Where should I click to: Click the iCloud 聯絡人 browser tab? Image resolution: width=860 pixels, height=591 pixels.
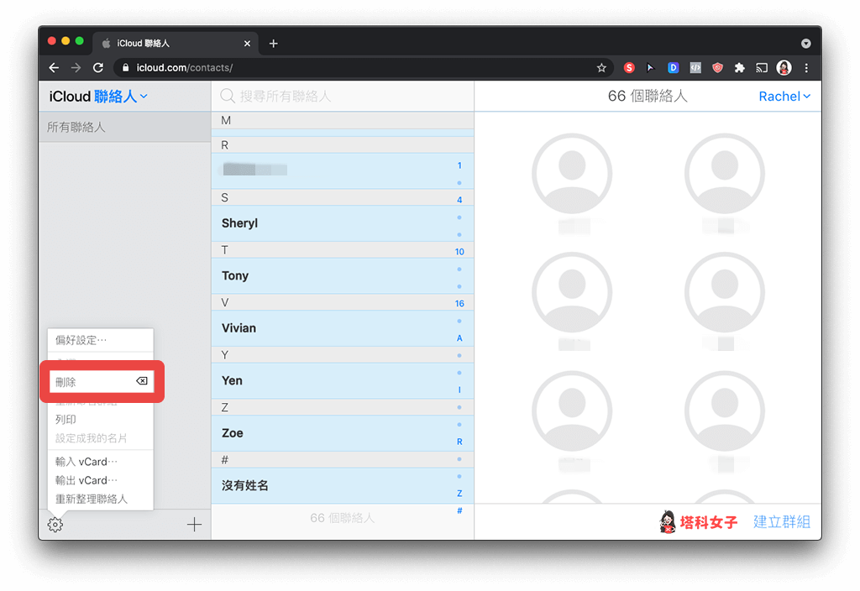tap(176, 44)
